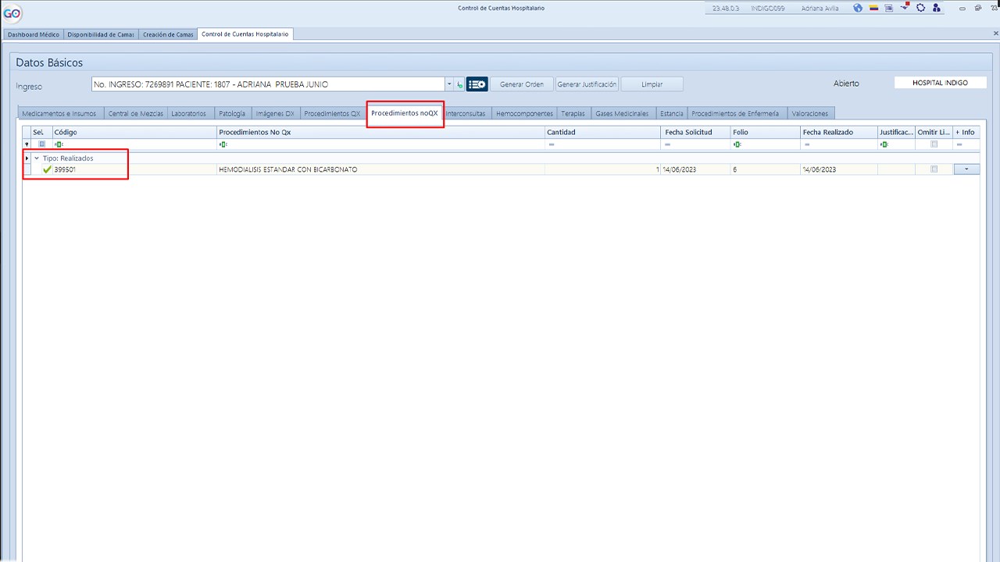Open Hemocomponentes tab
This screenshot has width=1000, height=562.
(x=524, y=113)
